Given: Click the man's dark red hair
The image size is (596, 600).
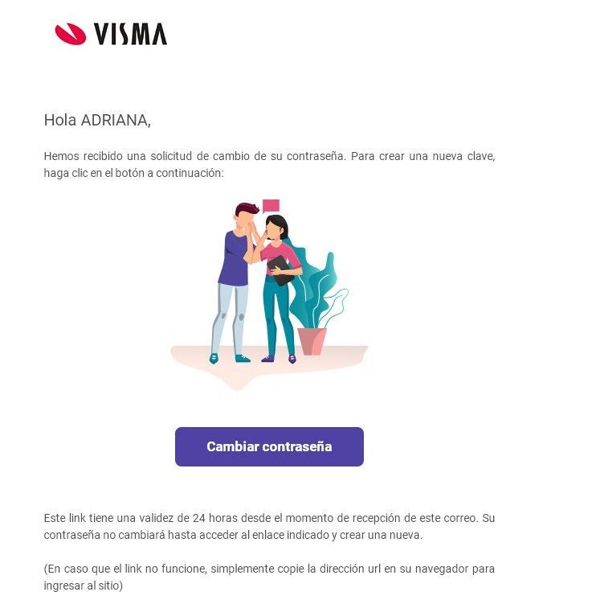Looking at the screenshot, I should pyautogui.click(x=247, y=209).
